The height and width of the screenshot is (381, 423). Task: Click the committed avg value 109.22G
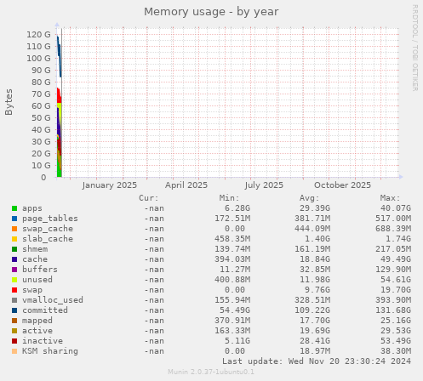point(312,310)
